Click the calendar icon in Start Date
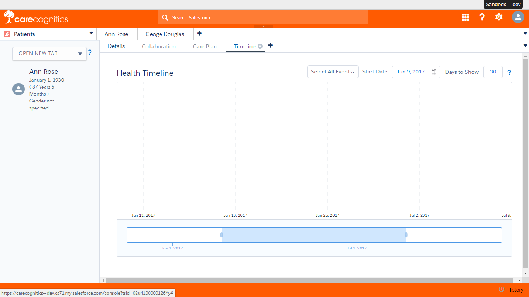Viewport: 529px width, 297px height. pyautogui.click(x=434, y=72)
